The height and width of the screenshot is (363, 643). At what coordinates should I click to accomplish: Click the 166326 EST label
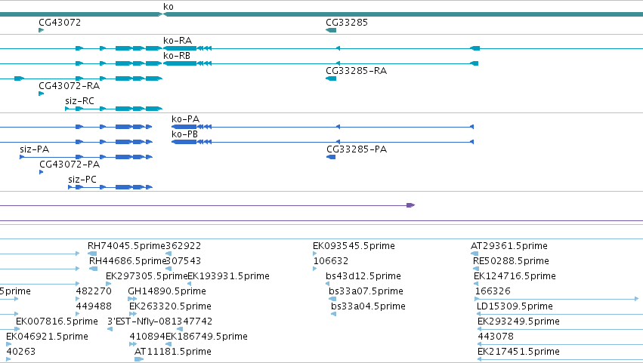pos(493,292)
